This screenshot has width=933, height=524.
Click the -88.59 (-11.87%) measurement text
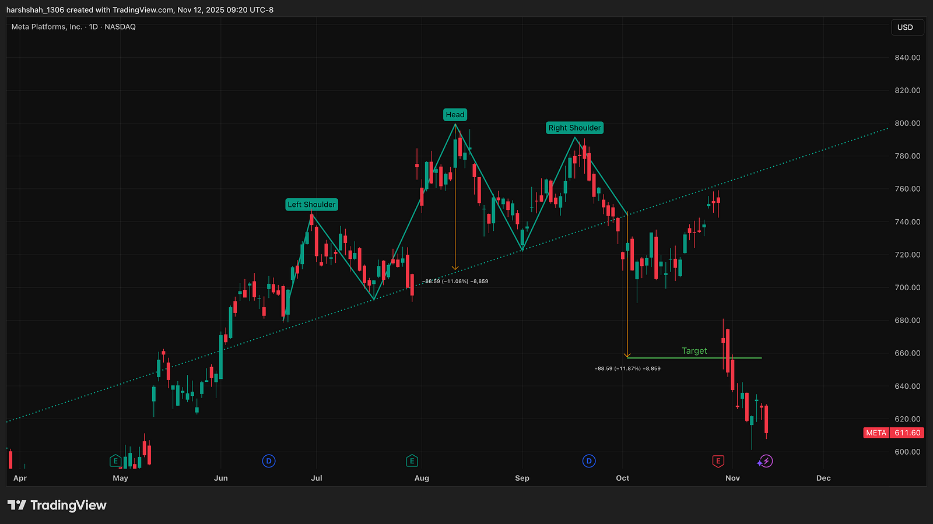tap(627, 368)
